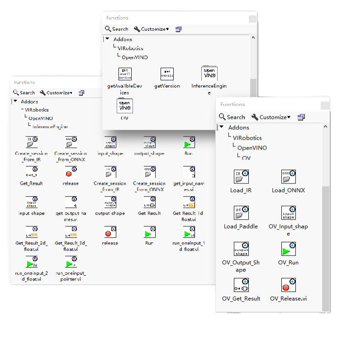Select VIRobotics node in top palette
The image size is (356, 338).
pyautogui.click(x=130, y=48)
